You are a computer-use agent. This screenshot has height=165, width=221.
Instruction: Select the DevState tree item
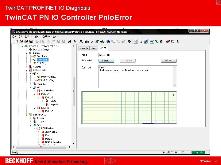point(42,56)
